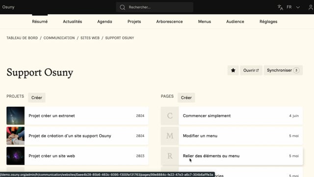The width and height of the screenshot is (314, 177).
Task: Click the Support Osuny page title
Action: pyautogui.click(x=40, y=72)
